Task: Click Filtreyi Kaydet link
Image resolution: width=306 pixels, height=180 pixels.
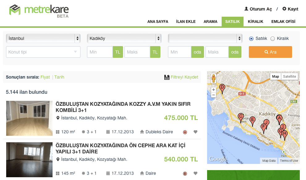Action: [181, 77]
